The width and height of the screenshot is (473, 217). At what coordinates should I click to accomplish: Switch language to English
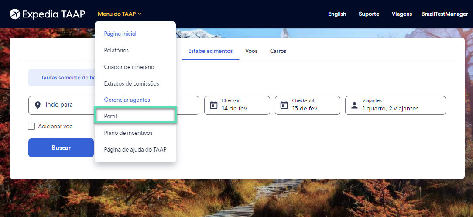(x=337, y=14)
